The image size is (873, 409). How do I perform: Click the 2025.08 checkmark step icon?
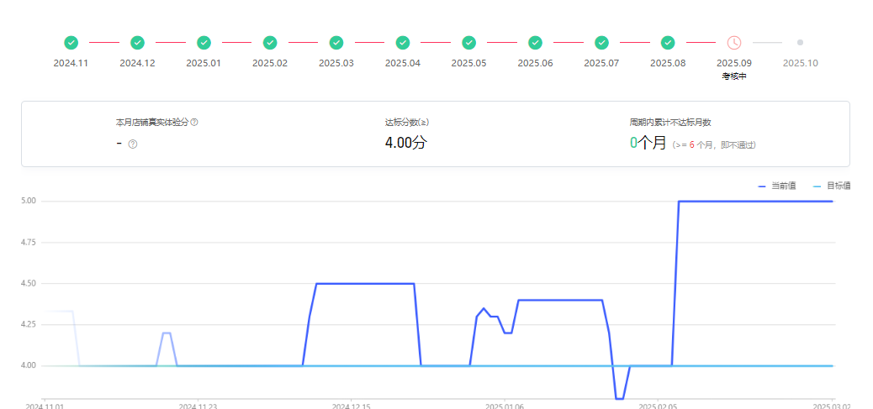click(668, 42)
